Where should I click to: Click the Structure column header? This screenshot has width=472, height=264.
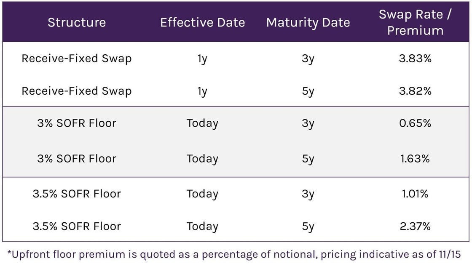[x=76, y=22]
